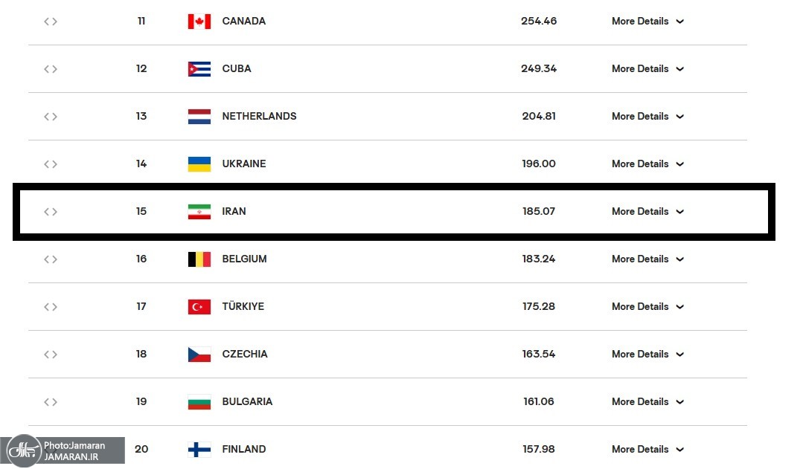
Task: Click the Cuba flag icon
Action: click(x=199, y=69)
